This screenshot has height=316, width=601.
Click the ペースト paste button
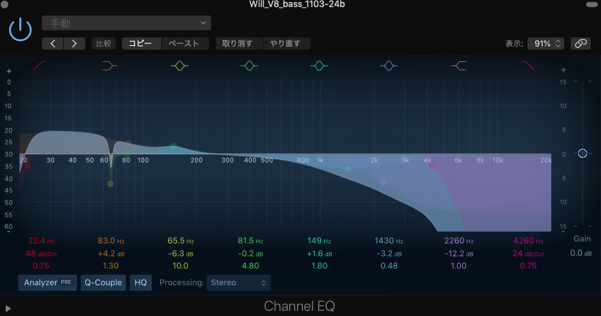click(185, 44)
